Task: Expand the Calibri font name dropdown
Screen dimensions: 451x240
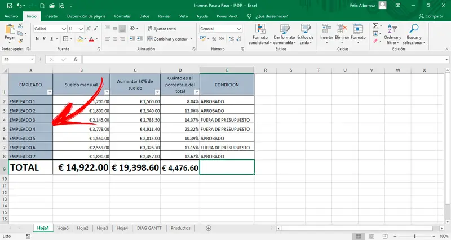Action: click(x=63, y=28)
